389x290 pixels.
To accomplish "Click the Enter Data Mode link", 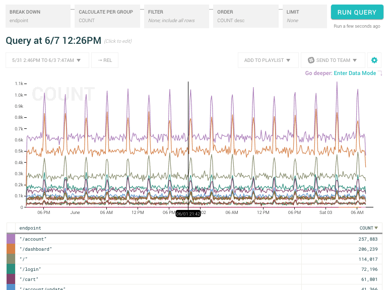I will pyautogui.click(x=355, y=74).
